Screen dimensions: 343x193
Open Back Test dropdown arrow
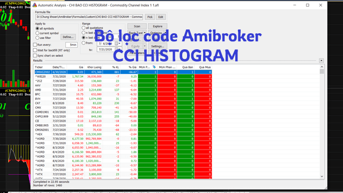(x=145, y=33)
